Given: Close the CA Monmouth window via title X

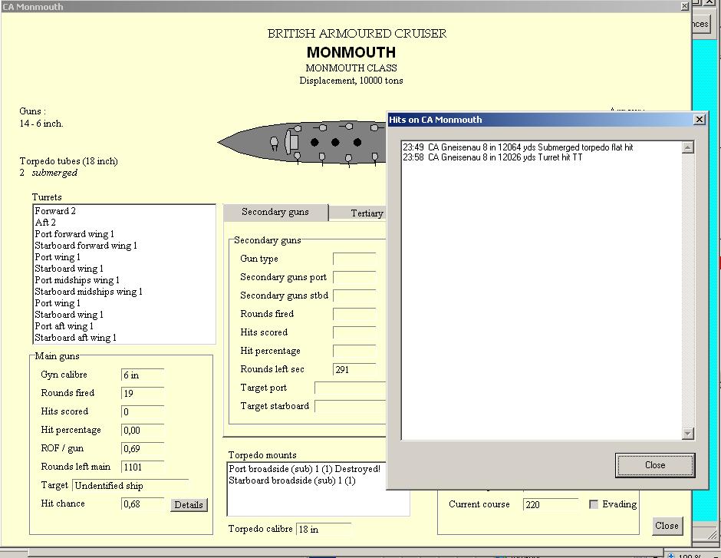Looking at the screenshot, I should click(x=684, y=6).
